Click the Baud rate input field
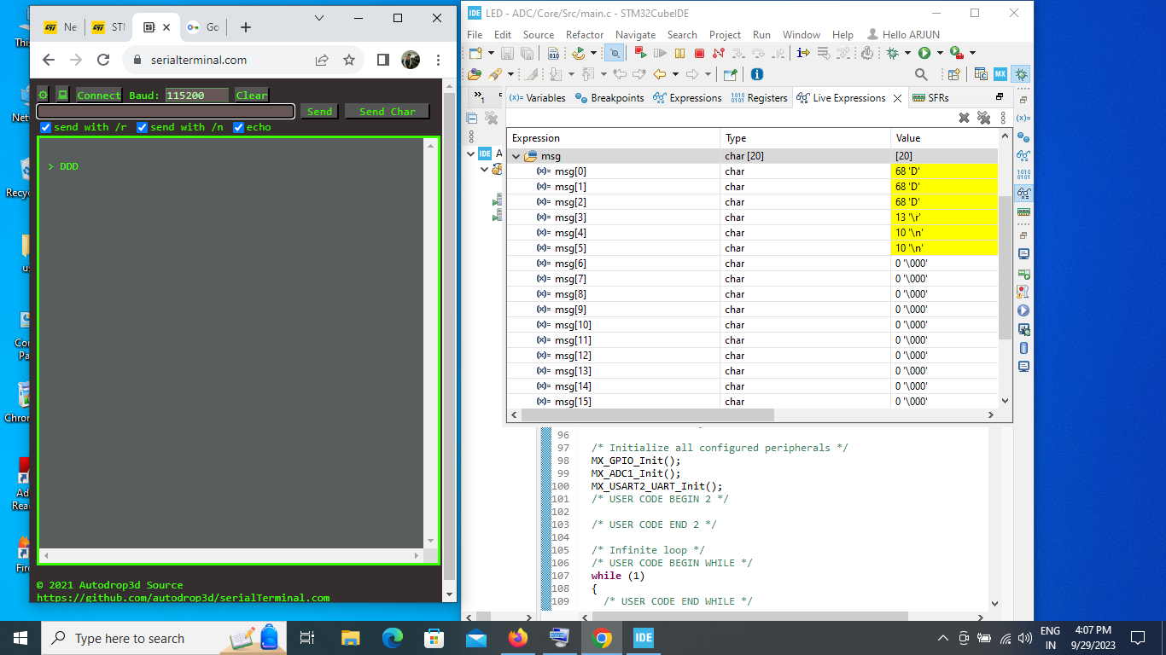The height and width of the screenshot is (655, 1166). point(198,95)
